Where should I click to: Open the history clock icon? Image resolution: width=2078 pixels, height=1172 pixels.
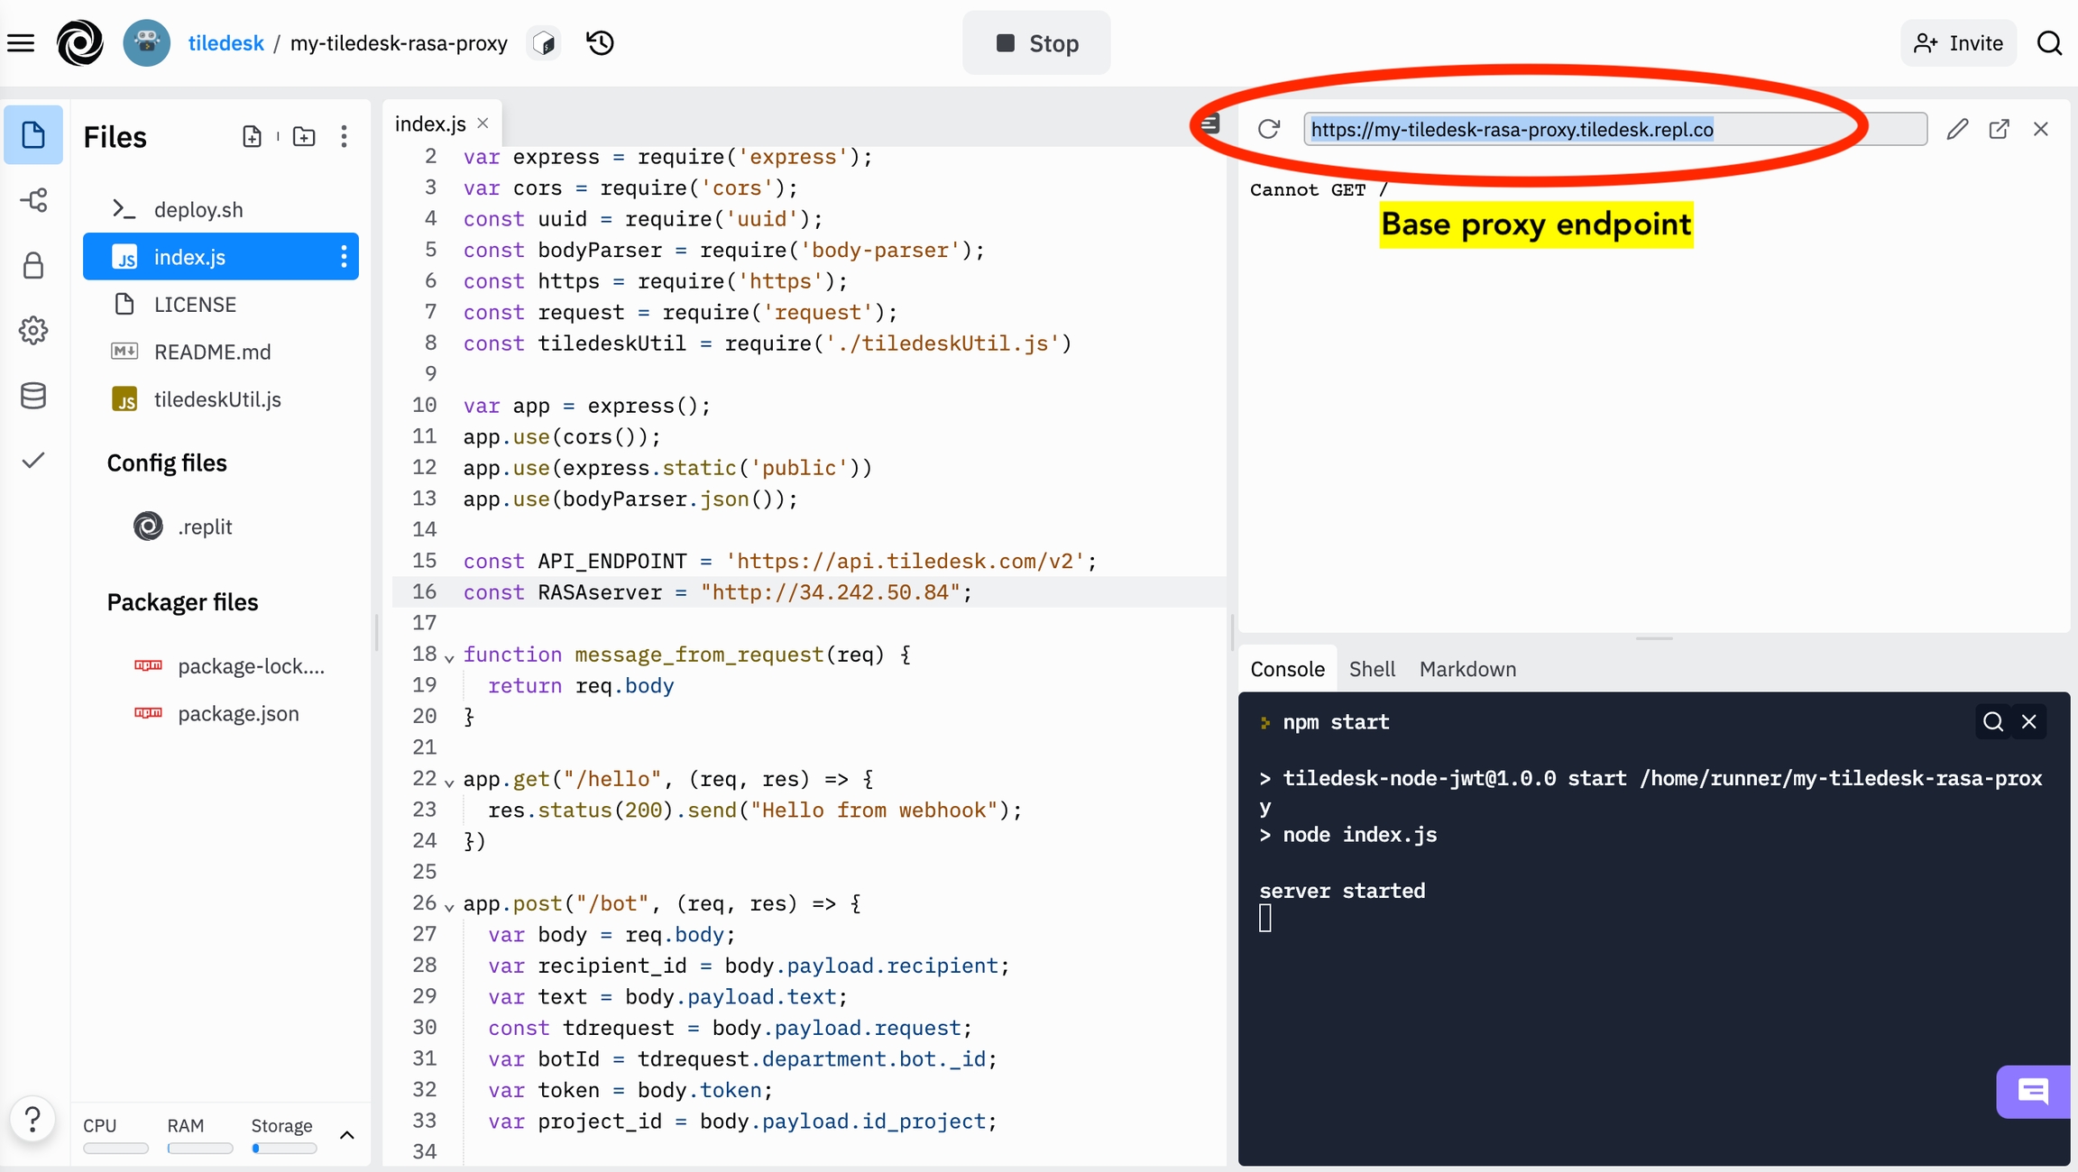pyautogui.click(x=600, y=43)
